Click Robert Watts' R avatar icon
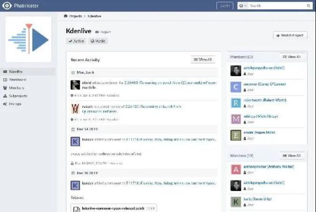The height and width of the screenshot is (212, 316). click(x=236, y=103)
